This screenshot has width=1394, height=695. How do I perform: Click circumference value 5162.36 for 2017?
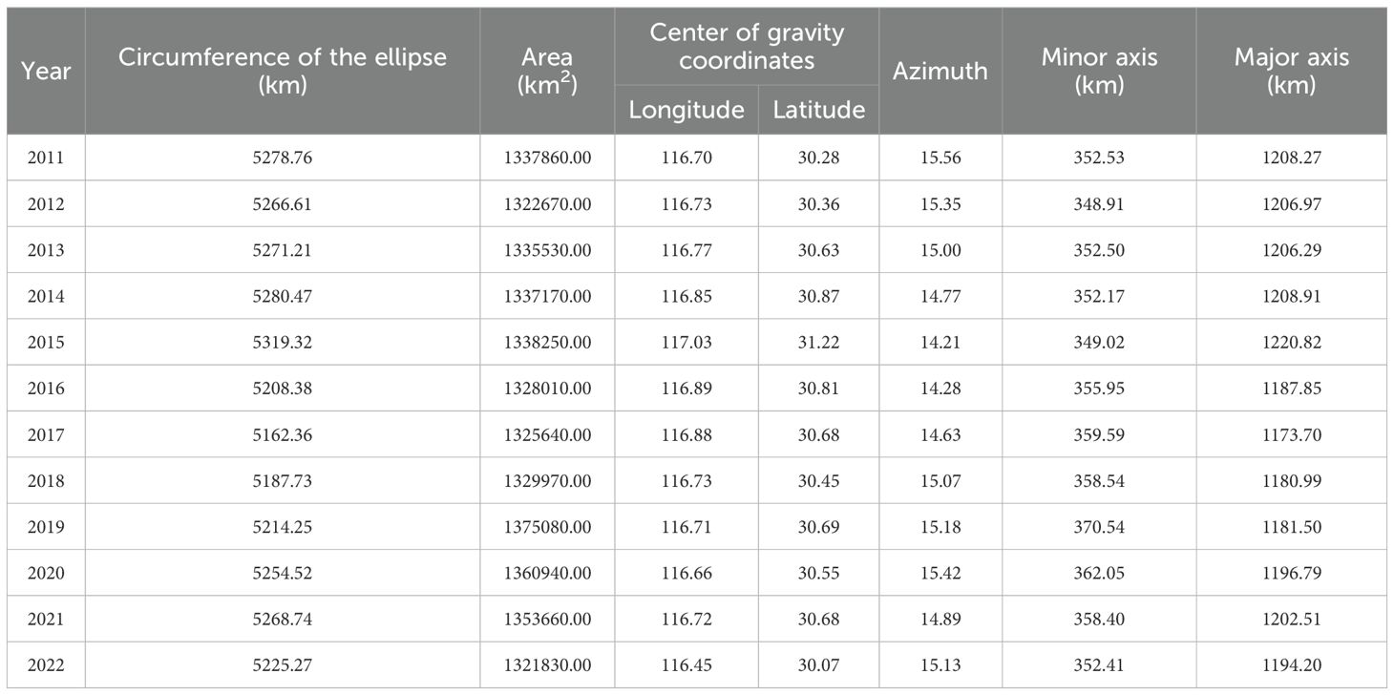283,434
